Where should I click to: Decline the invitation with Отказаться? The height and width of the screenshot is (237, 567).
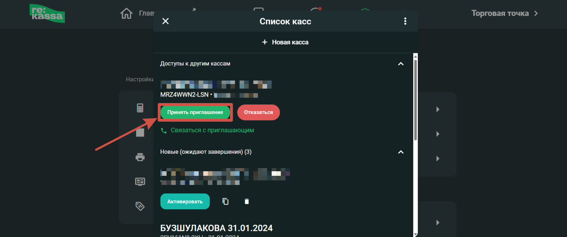(x=258, y=112)
